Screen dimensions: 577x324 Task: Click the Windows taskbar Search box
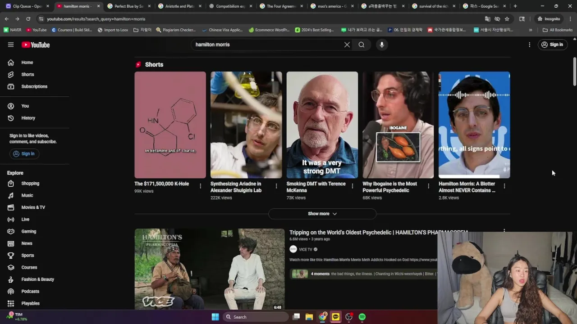pyautogui.click(x=256, y=317)
